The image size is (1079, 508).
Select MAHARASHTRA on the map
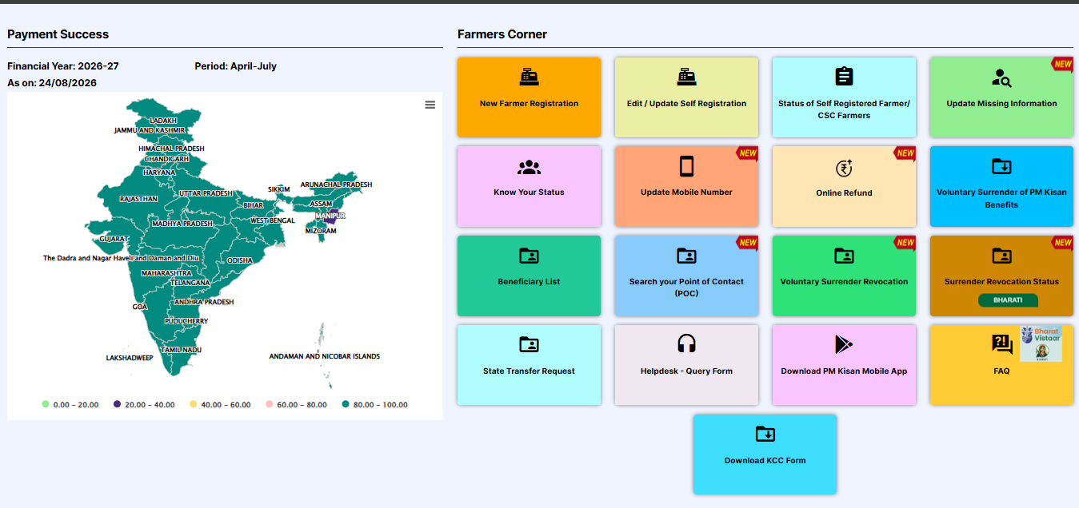pyautogui.click(x=166, y=273)
